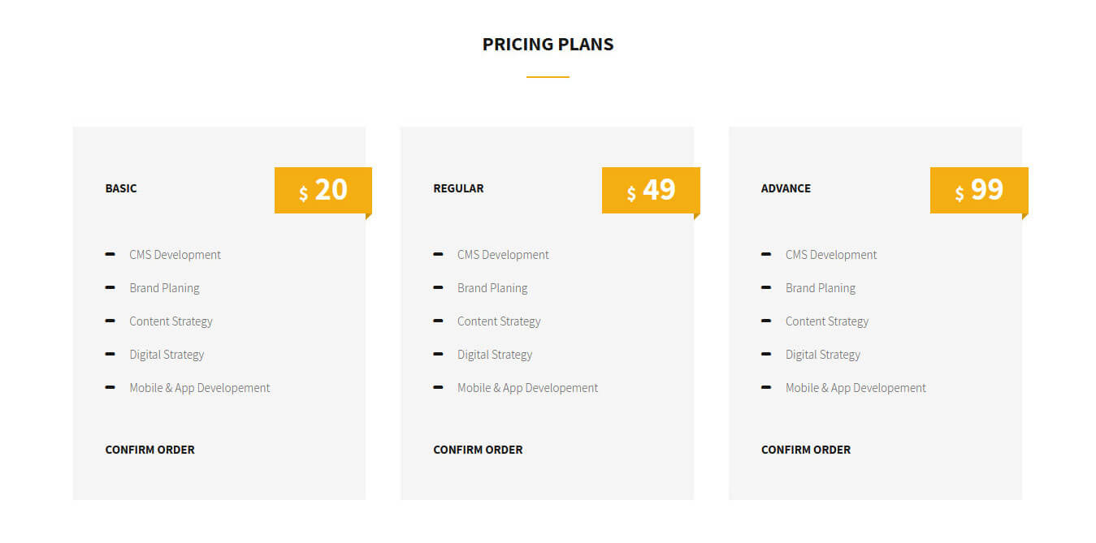1096x543 pixels.
Task: Click Confirm Order under the Regular plan
Action: pos(478,450)
